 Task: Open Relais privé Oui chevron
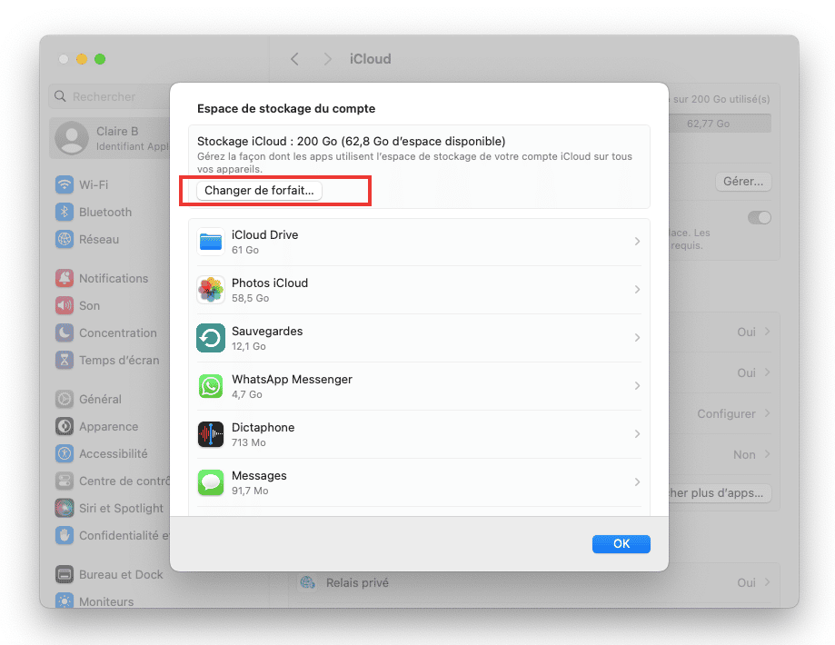(768, 582)
